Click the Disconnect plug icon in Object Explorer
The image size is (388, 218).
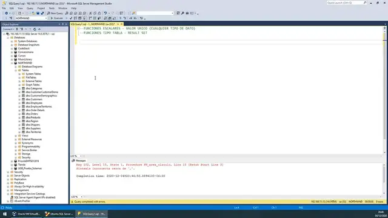tap(21, 29)
